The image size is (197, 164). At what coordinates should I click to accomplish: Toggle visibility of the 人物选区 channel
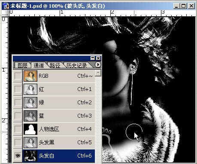[x=18, y=129]
